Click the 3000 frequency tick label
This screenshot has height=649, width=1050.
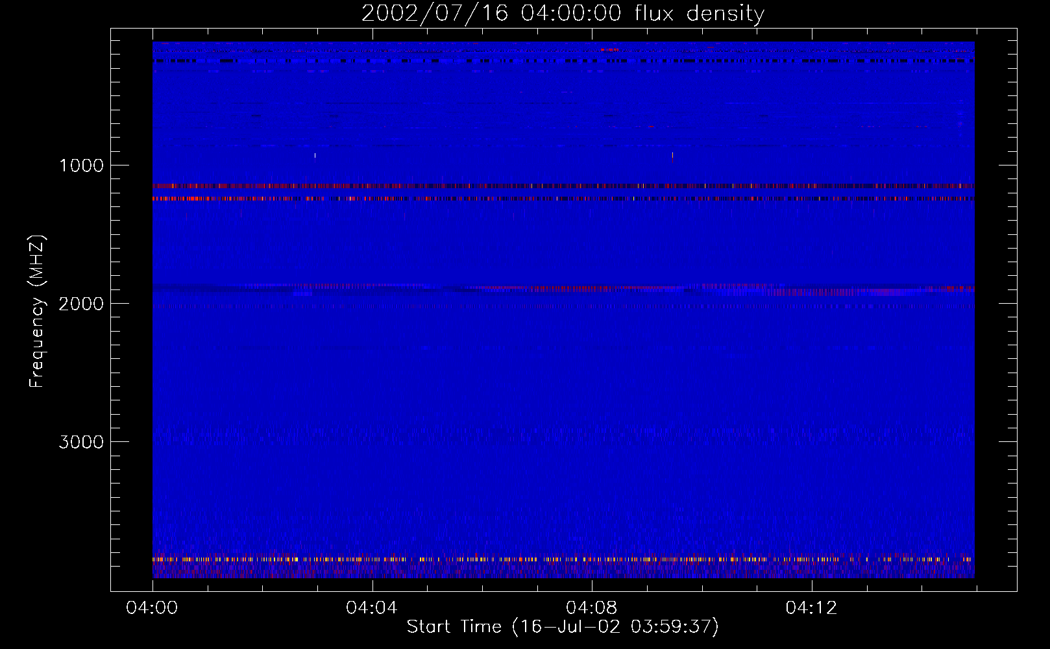[x=81, y=442]
